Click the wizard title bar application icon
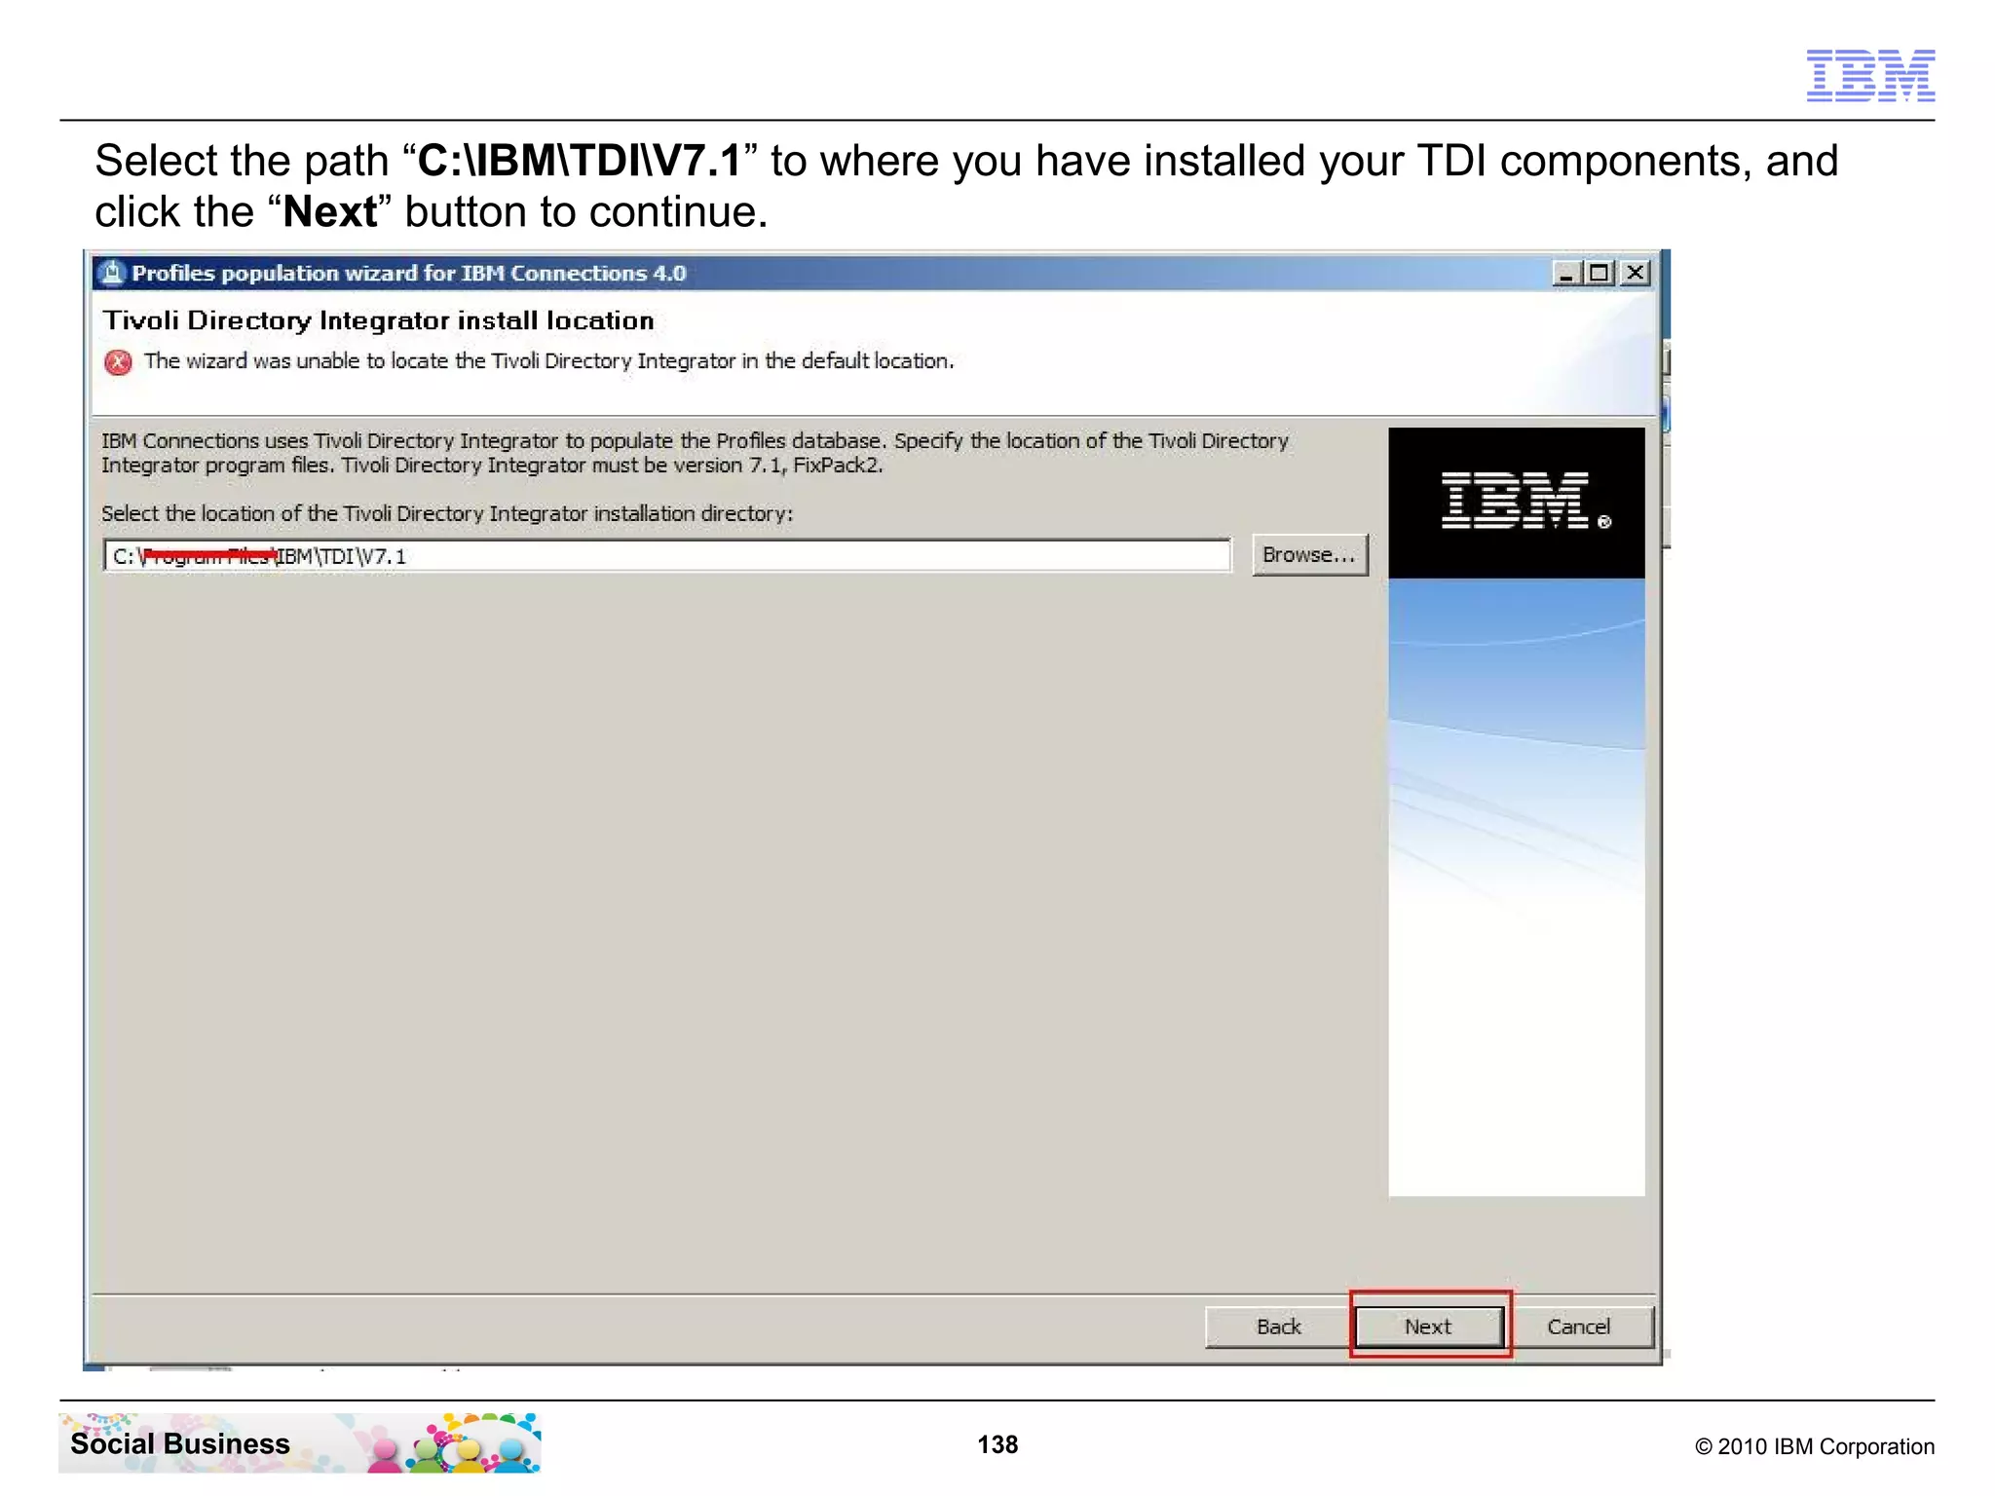This screenshot has width=1995, height=1496. coord(113,273)
